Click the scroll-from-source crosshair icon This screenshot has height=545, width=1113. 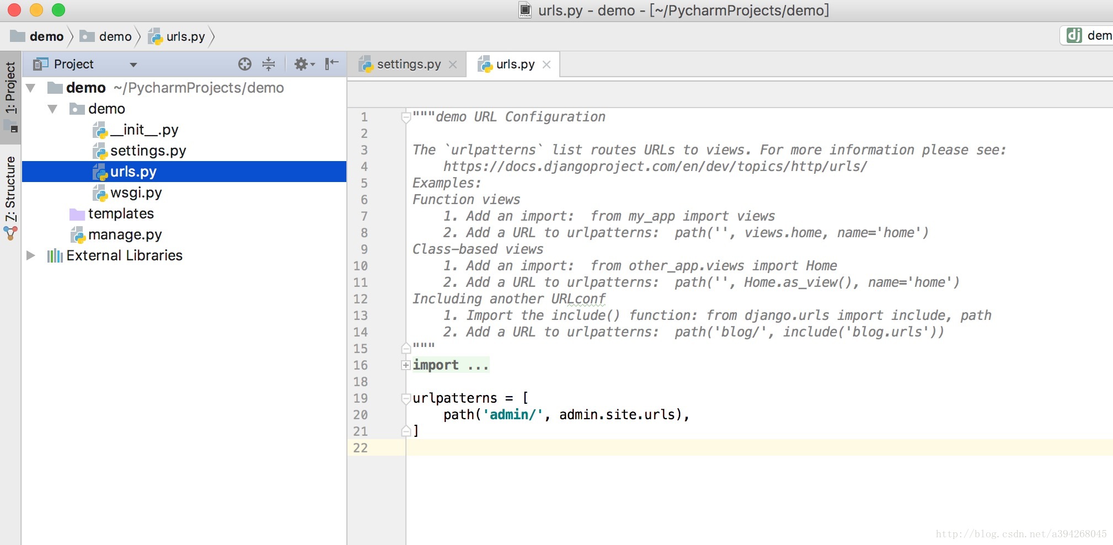pos(245,65)
